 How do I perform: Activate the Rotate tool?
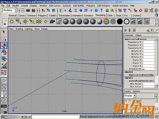coord(4,52)
